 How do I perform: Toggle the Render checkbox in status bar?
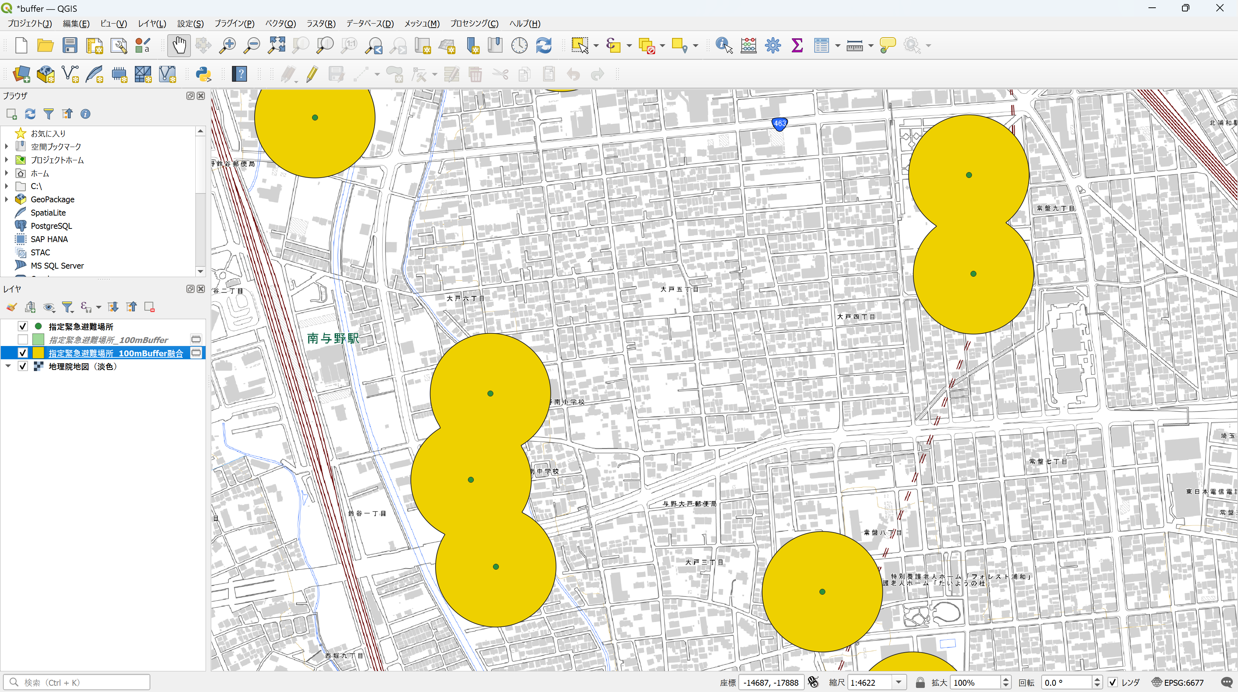pyautogui.click(x=1113, y=682)
